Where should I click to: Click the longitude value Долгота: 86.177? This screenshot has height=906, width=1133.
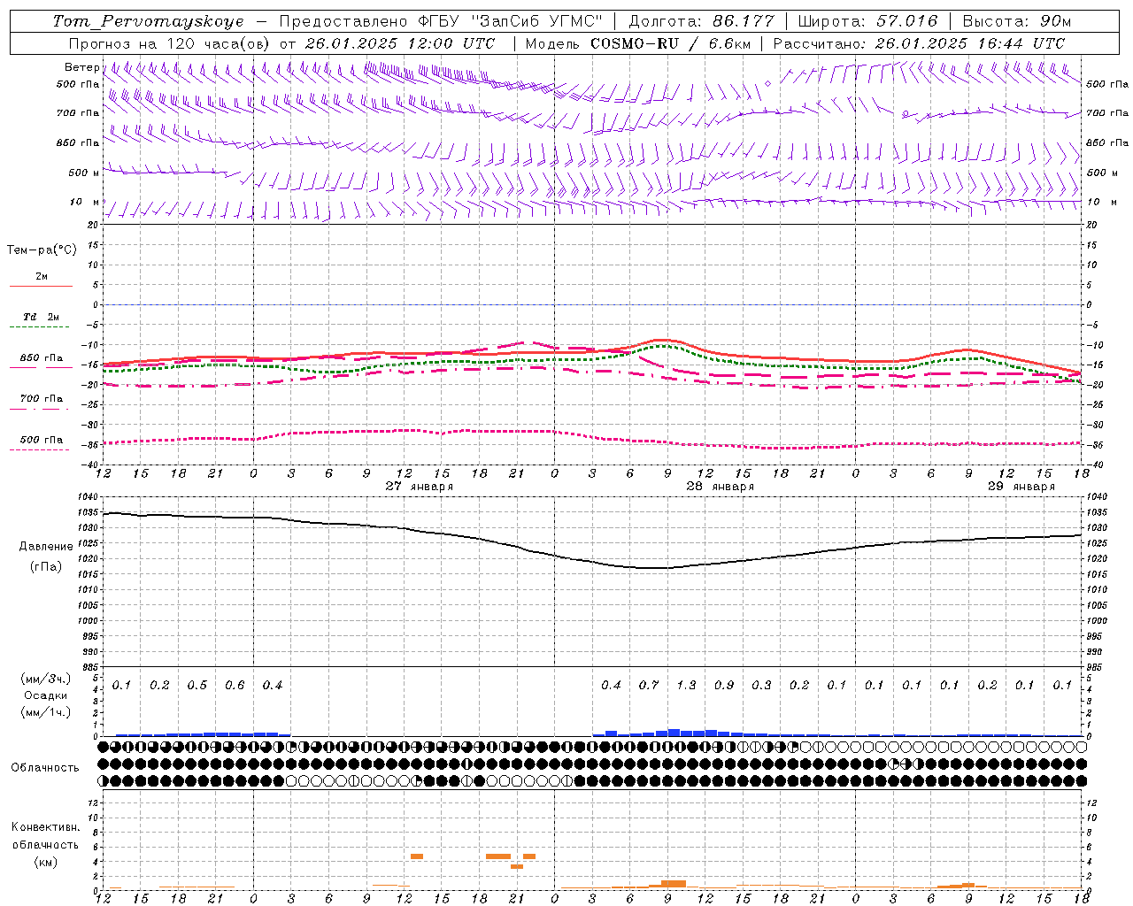tap(701, 21)
